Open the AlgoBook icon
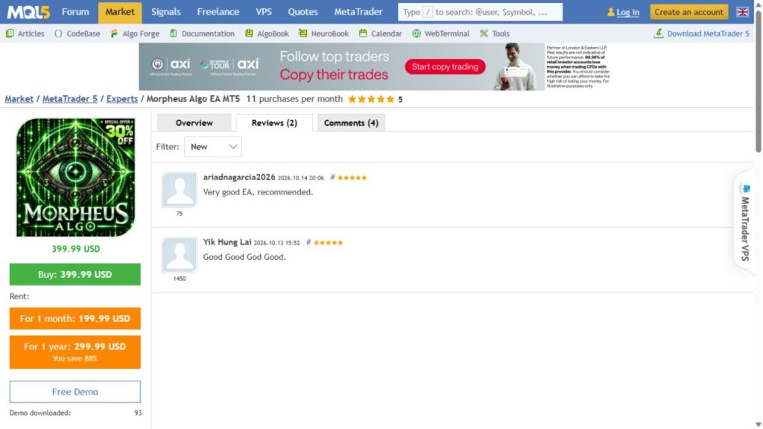Viewport: 763px width, 429px height. tap(249, 34)
